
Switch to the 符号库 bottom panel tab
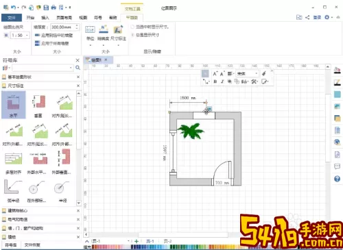pos(11,245)
